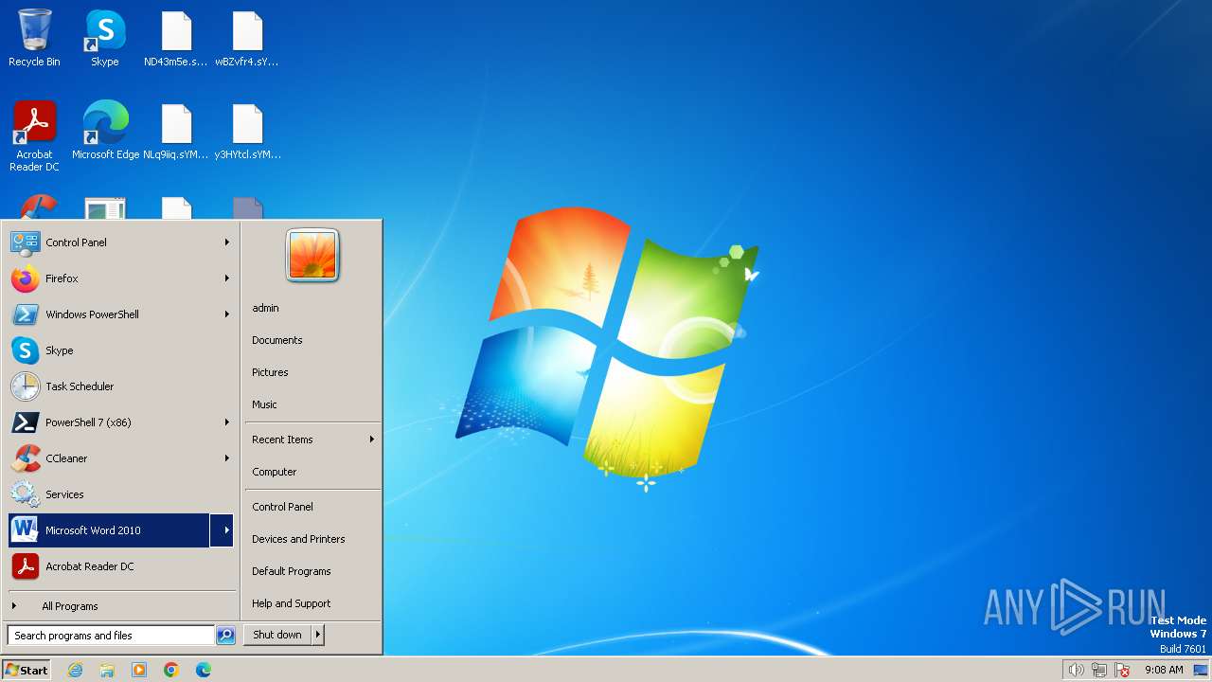
Task: Open Music from Start menu
Action: pos(265,404)
